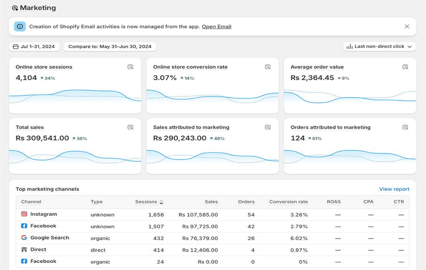Sort the table by Sessions column

tap(149, 202)
